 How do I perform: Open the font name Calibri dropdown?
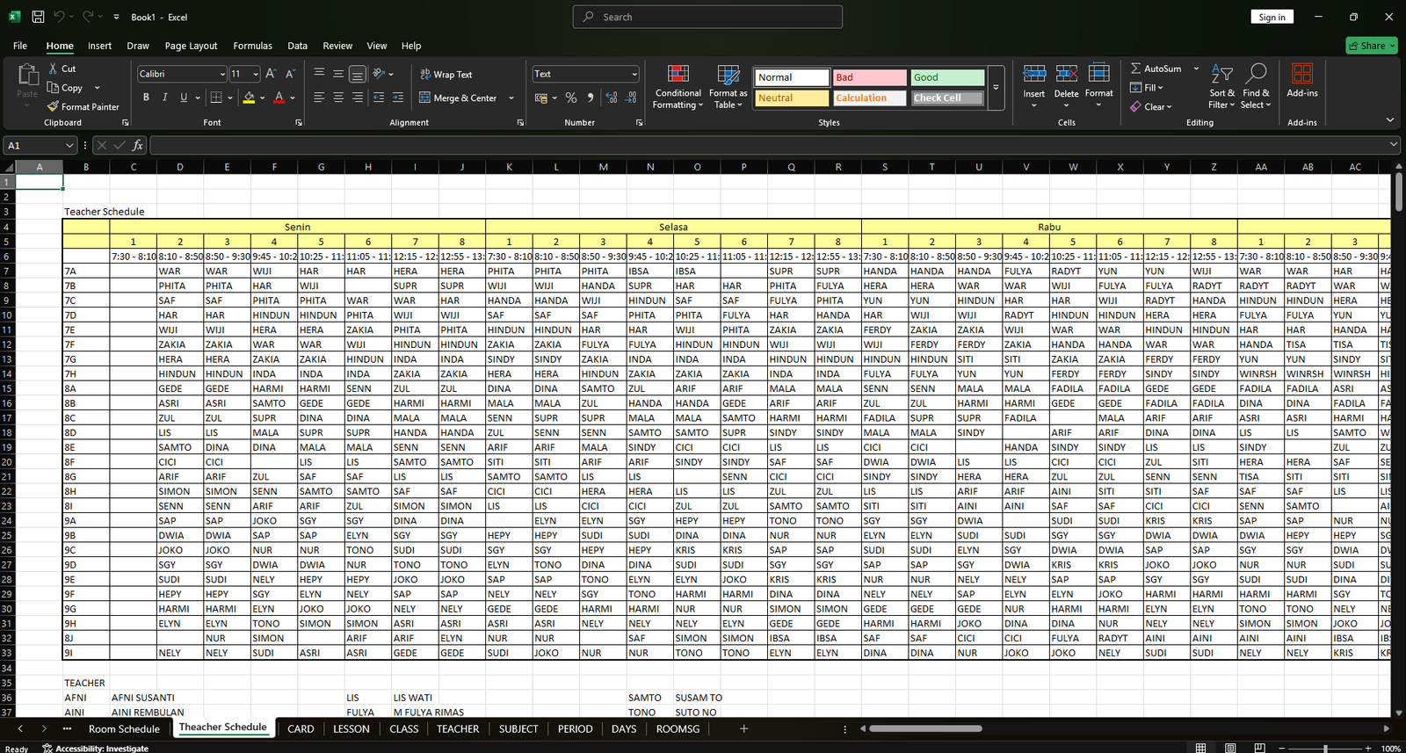coord(221,74)
